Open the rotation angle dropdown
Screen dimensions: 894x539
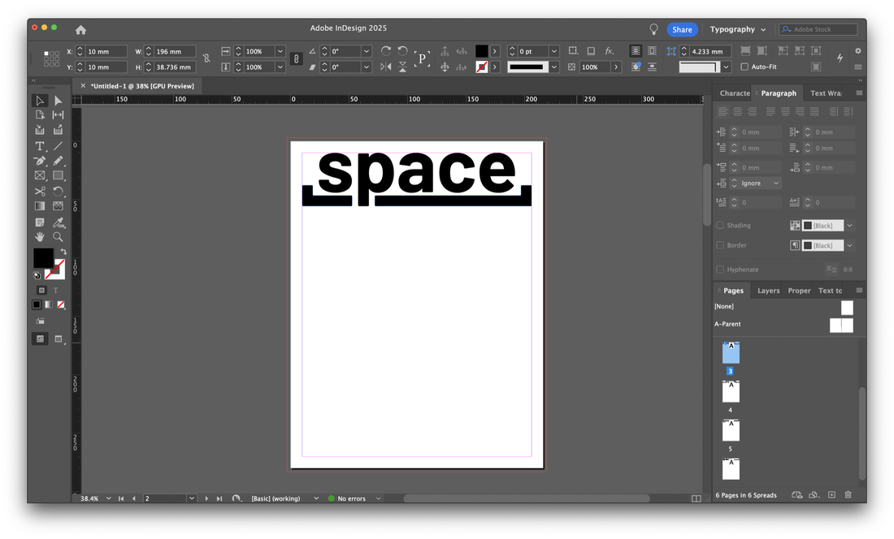367,51
